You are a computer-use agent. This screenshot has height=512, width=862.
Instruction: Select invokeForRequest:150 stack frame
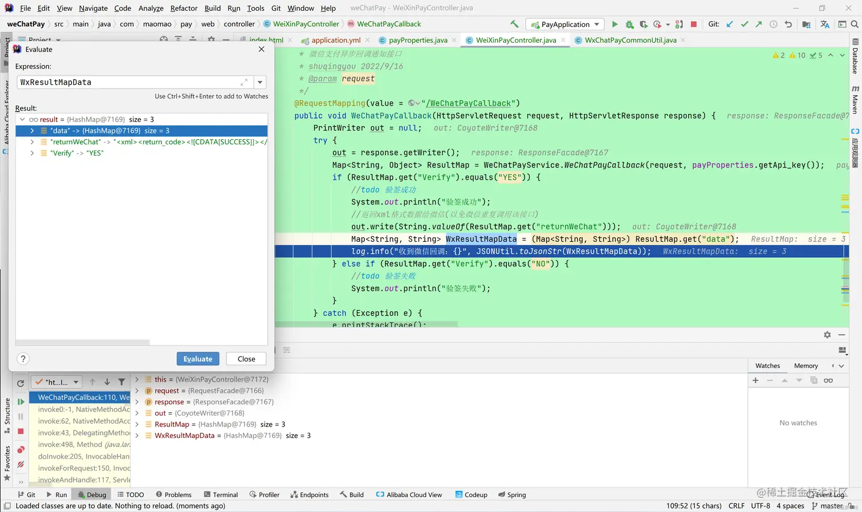pos(80,468)
